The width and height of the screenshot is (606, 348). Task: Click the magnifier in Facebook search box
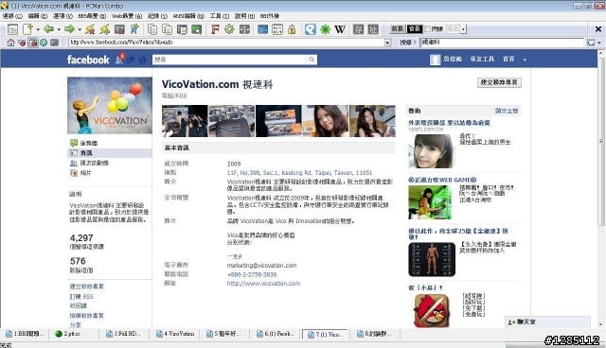coord(312,60)
